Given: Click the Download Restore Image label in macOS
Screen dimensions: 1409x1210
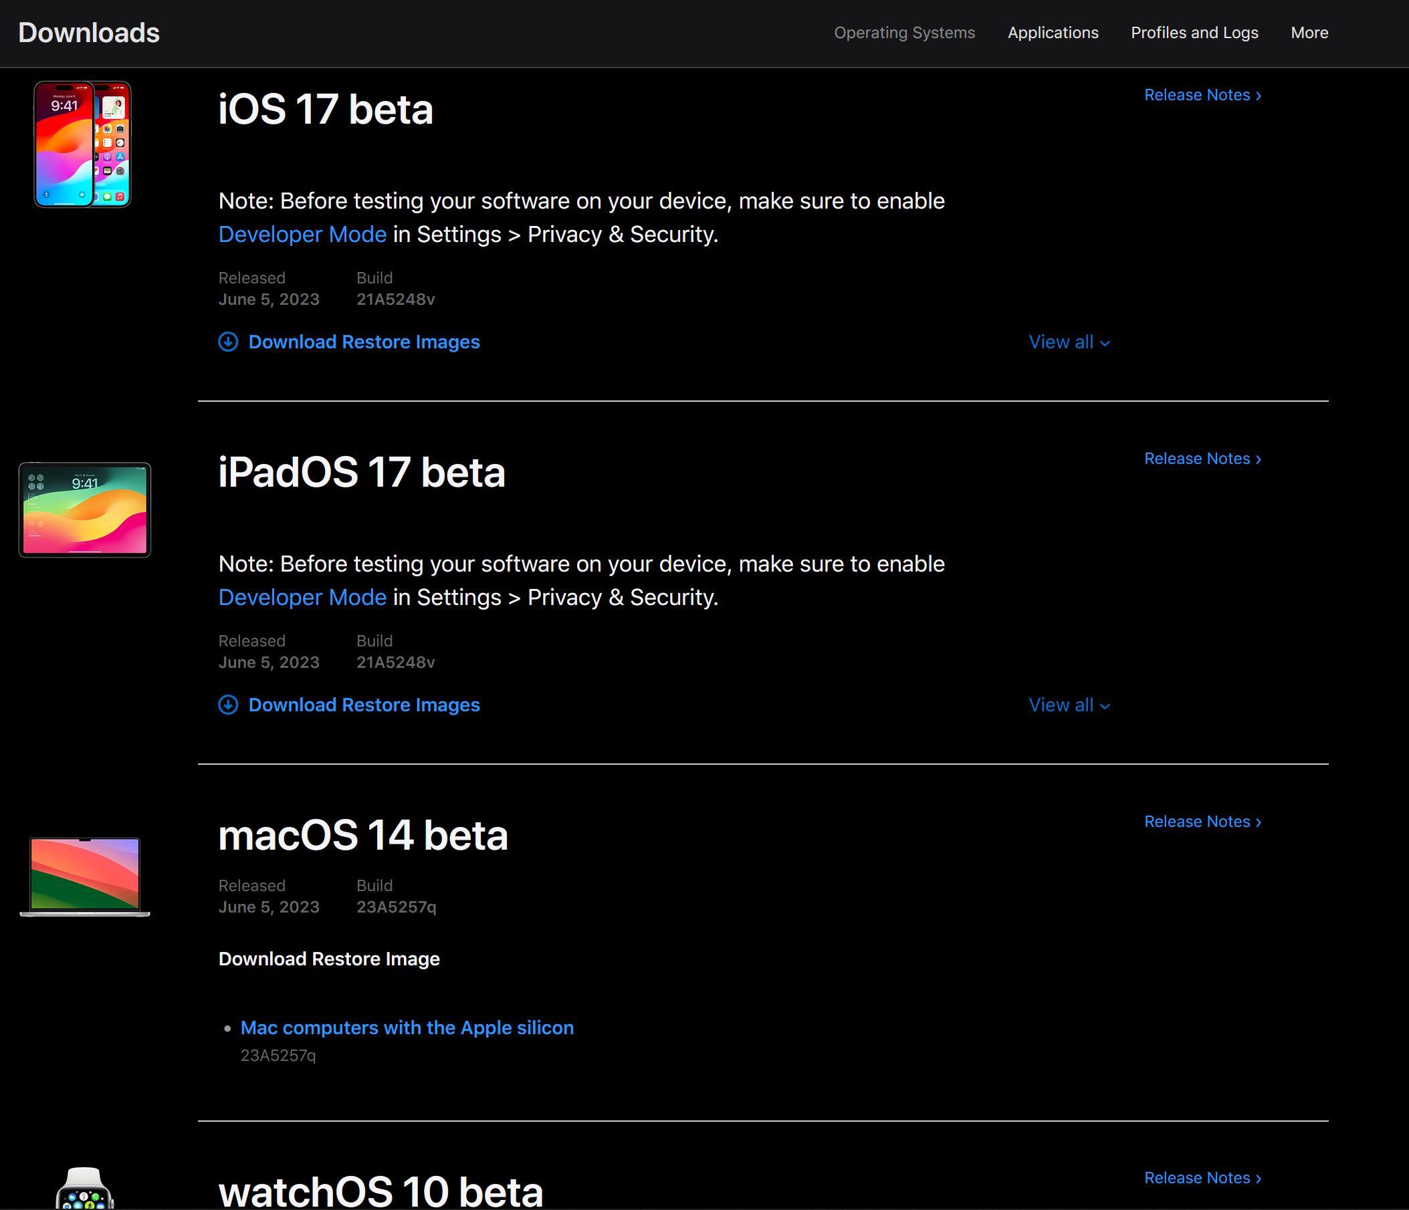Looking at the screenshot, I should point(329,959).
